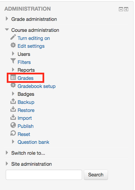This screenshot has height=190, width=135.
Task: Dock the Administration block using the arrow icon
Action: point(126,9)
